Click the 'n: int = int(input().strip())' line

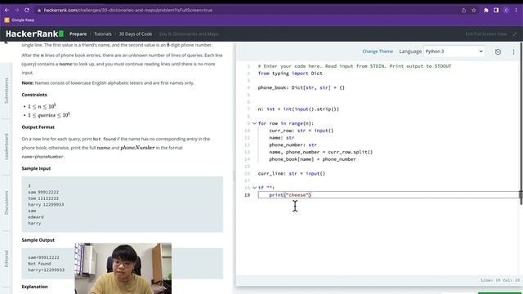click(x=298, y=109)
